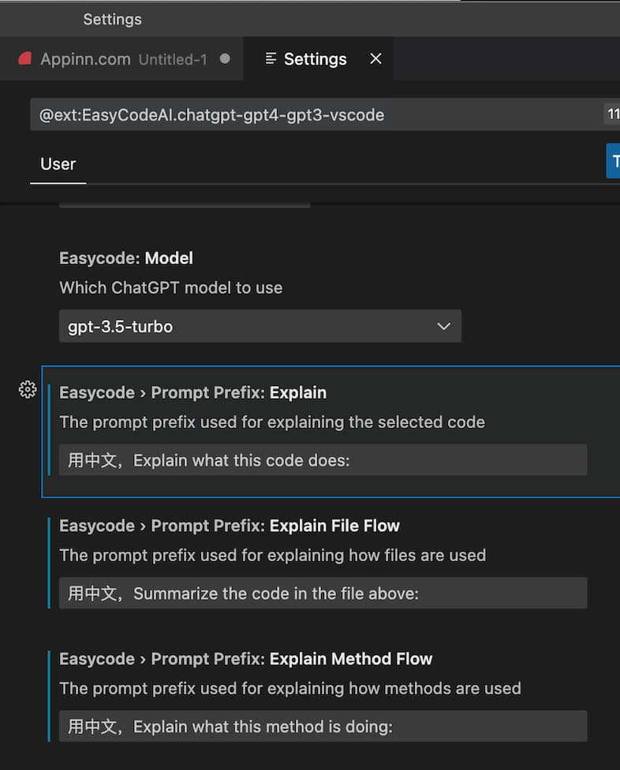Edit the Explain prompt prefix text field
The height and width of the screenshot is (770, 620).
pyautogui.click(x=323, y=460)
